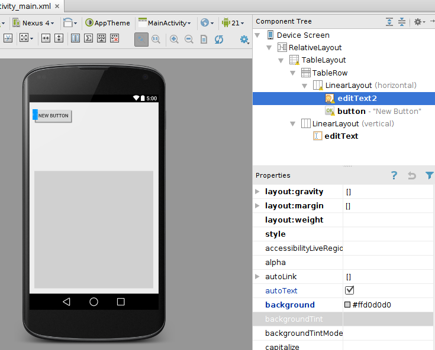Zoom to actual size 1:1
Image resolution: width=435 pixels, height=350 pixels.
156,40
